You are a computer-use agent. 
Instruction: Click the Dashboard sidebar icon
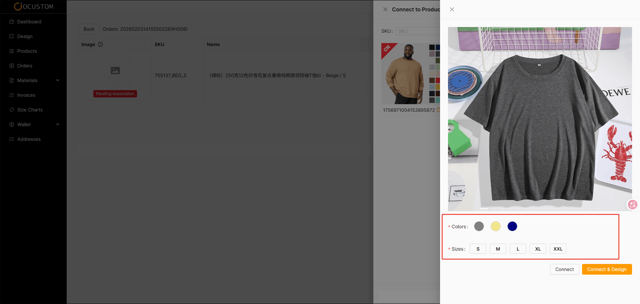(12, 22)
